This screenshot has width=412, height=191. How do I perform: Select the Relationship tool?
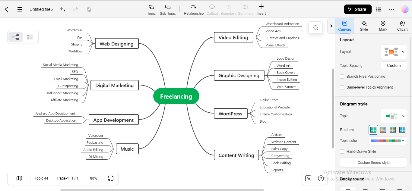tap(194, 9)
